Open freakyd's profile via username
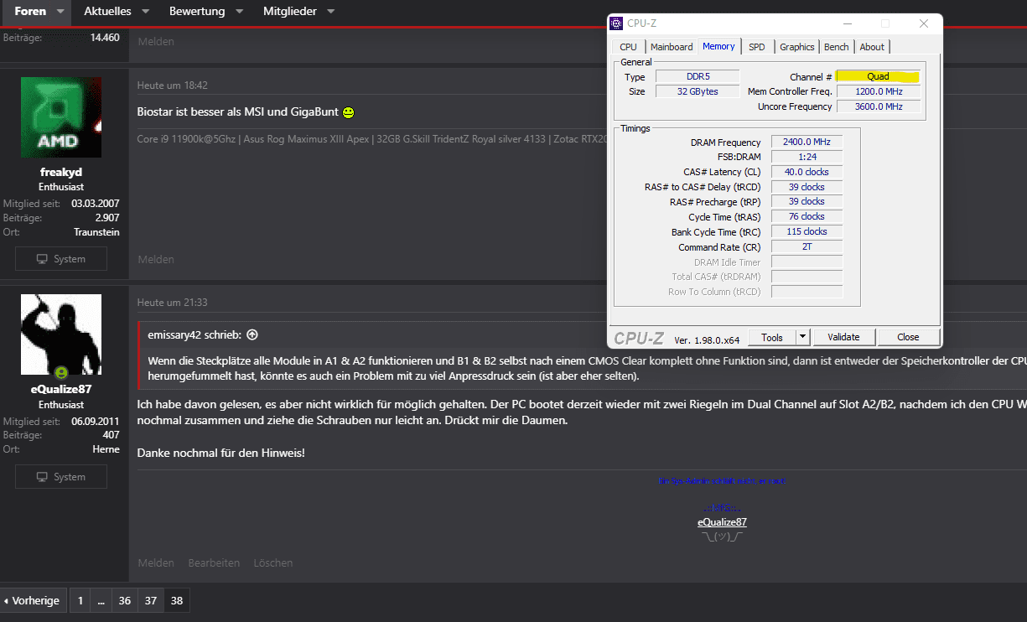 [x=61, y=172]
